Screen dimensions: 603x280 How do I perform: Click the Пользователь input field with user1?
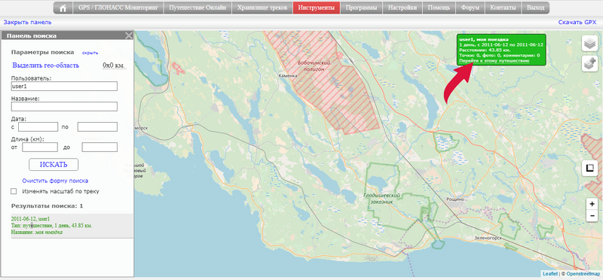64,87
